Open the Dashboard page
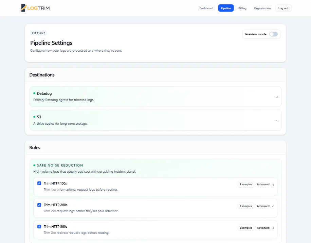Screen dimensions: 311x243 [206, 8]
